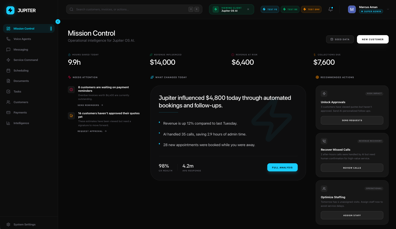
Task: Select the TEST BE environment badge
Action: pyautogui.click(x=290, y=9)
